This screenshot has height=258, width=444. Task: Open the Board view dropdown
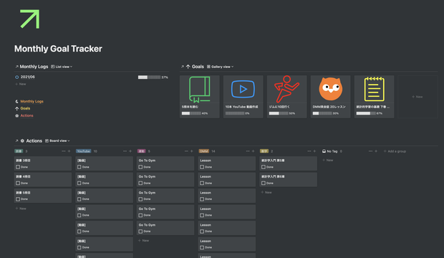[x=57, y=140]
